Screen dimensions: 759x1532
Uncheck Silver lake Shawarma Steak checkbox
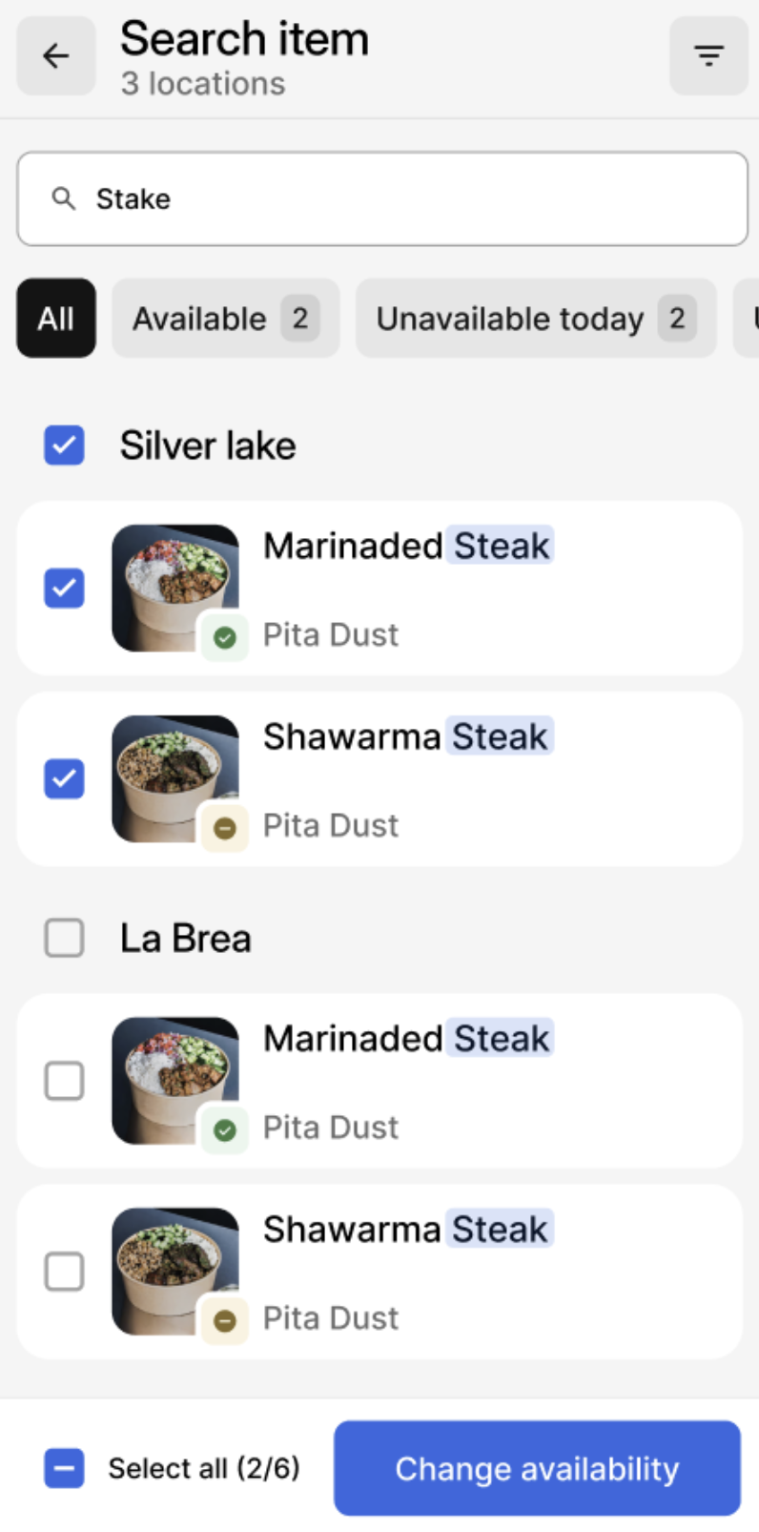pyautogui.click(x=64, y=778)
